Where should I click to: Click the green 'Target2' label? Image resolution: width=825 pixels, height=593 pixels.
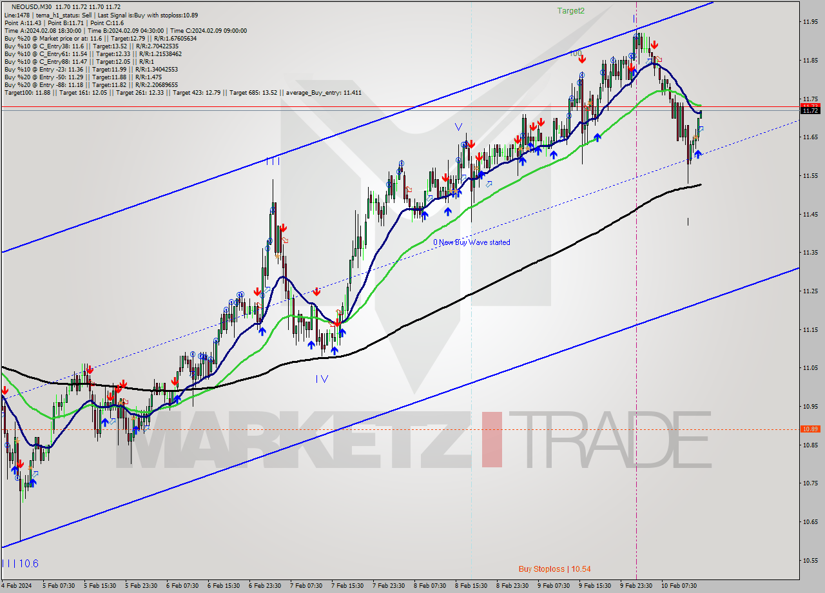571,10
